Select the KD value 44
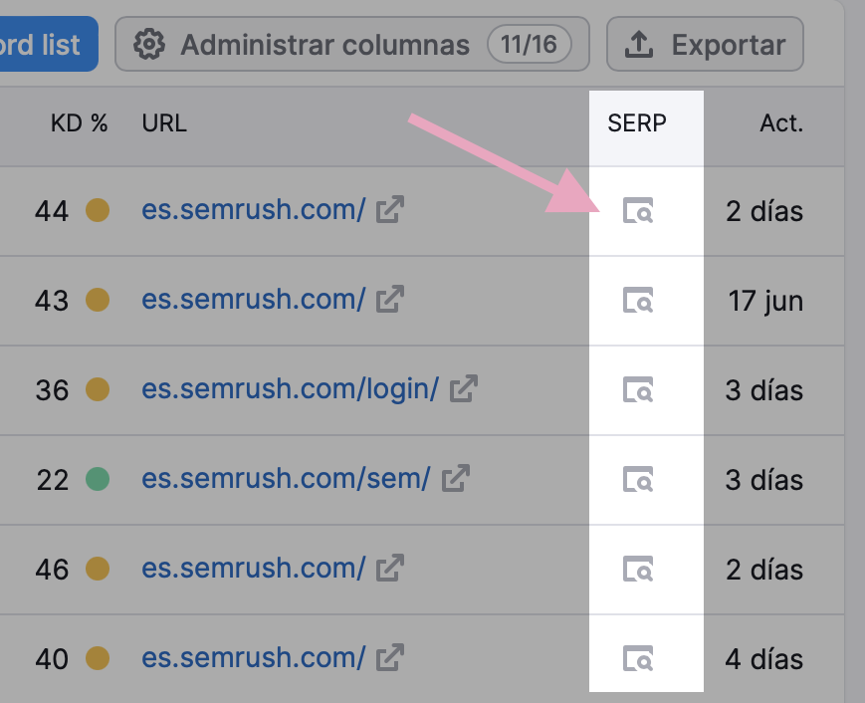Viewport: 865px width, 703px height. (52, 211)
